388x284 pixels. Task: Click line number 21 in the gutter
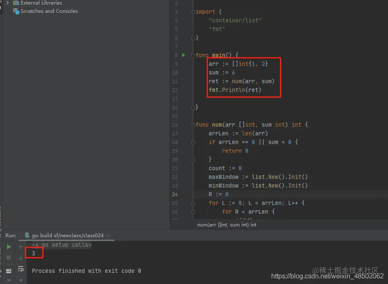[x=175, y=168]
